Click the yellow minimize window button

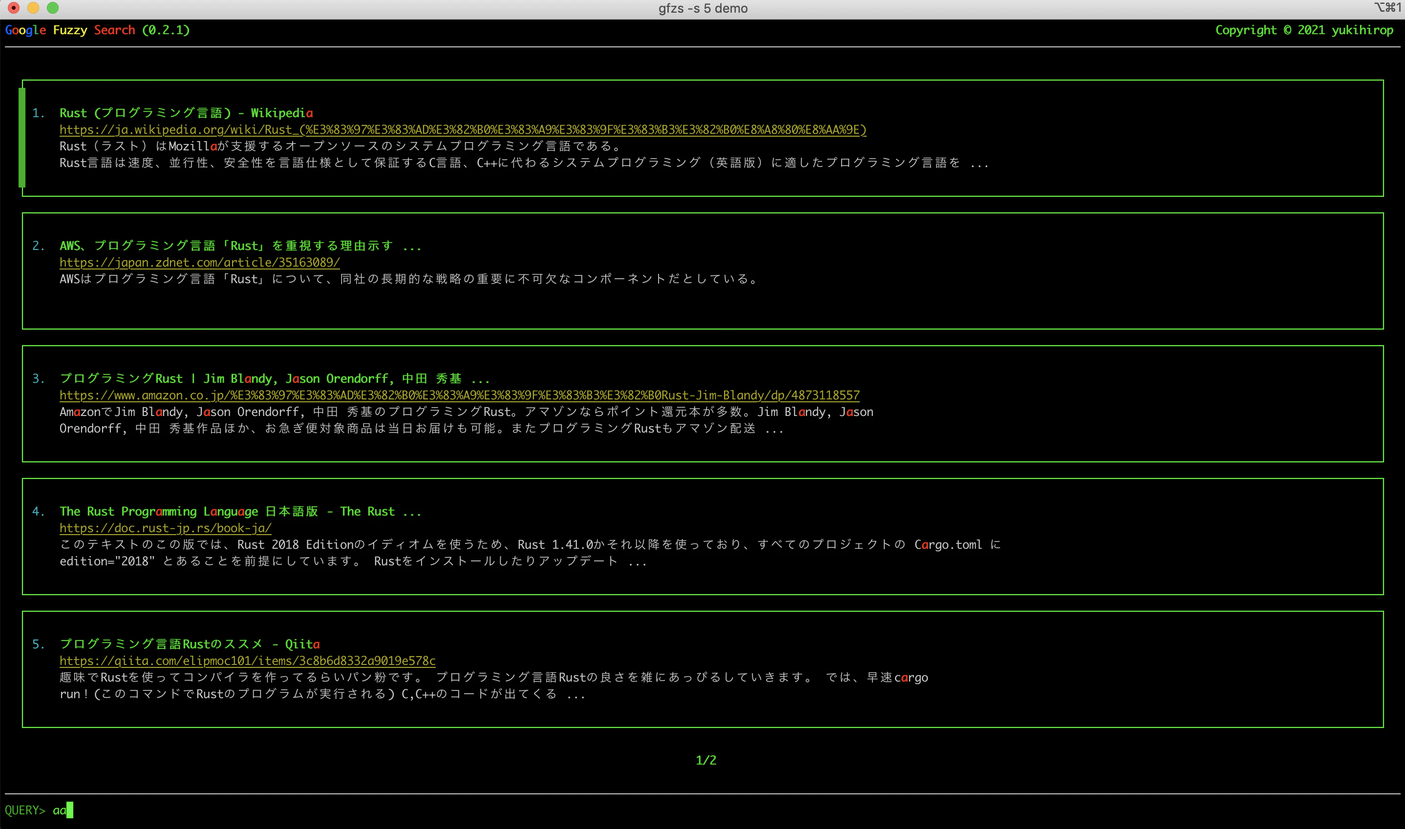coord(33,8)
